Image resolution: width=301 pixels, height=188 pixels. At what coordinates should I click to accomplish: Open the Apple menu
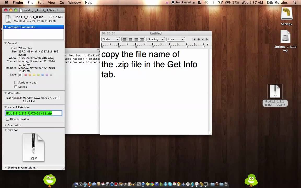(x=6, y=3)
